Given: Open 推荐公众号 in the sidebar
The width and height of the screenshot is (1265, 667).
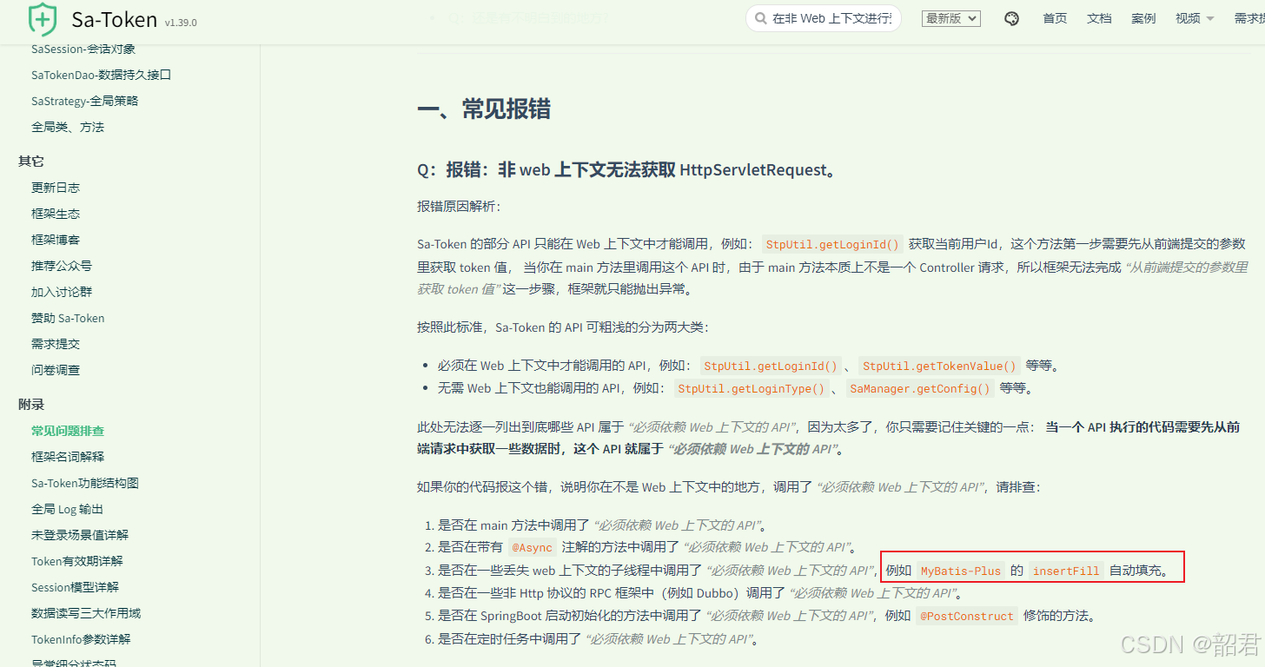Looking at the screenshot, I should pos(62,266).
